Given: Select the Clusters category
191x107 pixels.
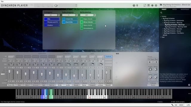Looking at the screenshot, I should 52,25.
